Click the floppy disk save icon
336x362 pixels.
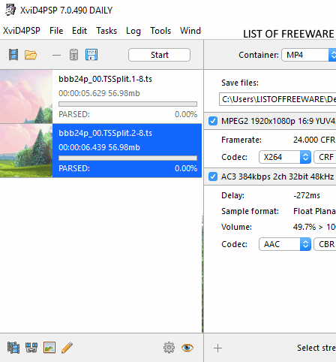click(91, 55)
